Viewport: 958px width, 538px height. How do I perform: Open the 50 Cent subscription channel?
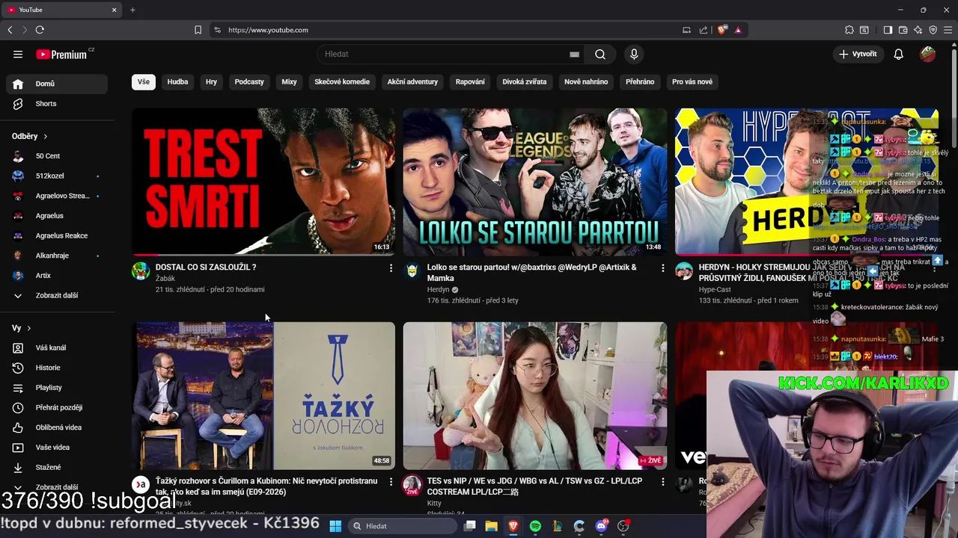pyautogui.click(x=57, y=156)
